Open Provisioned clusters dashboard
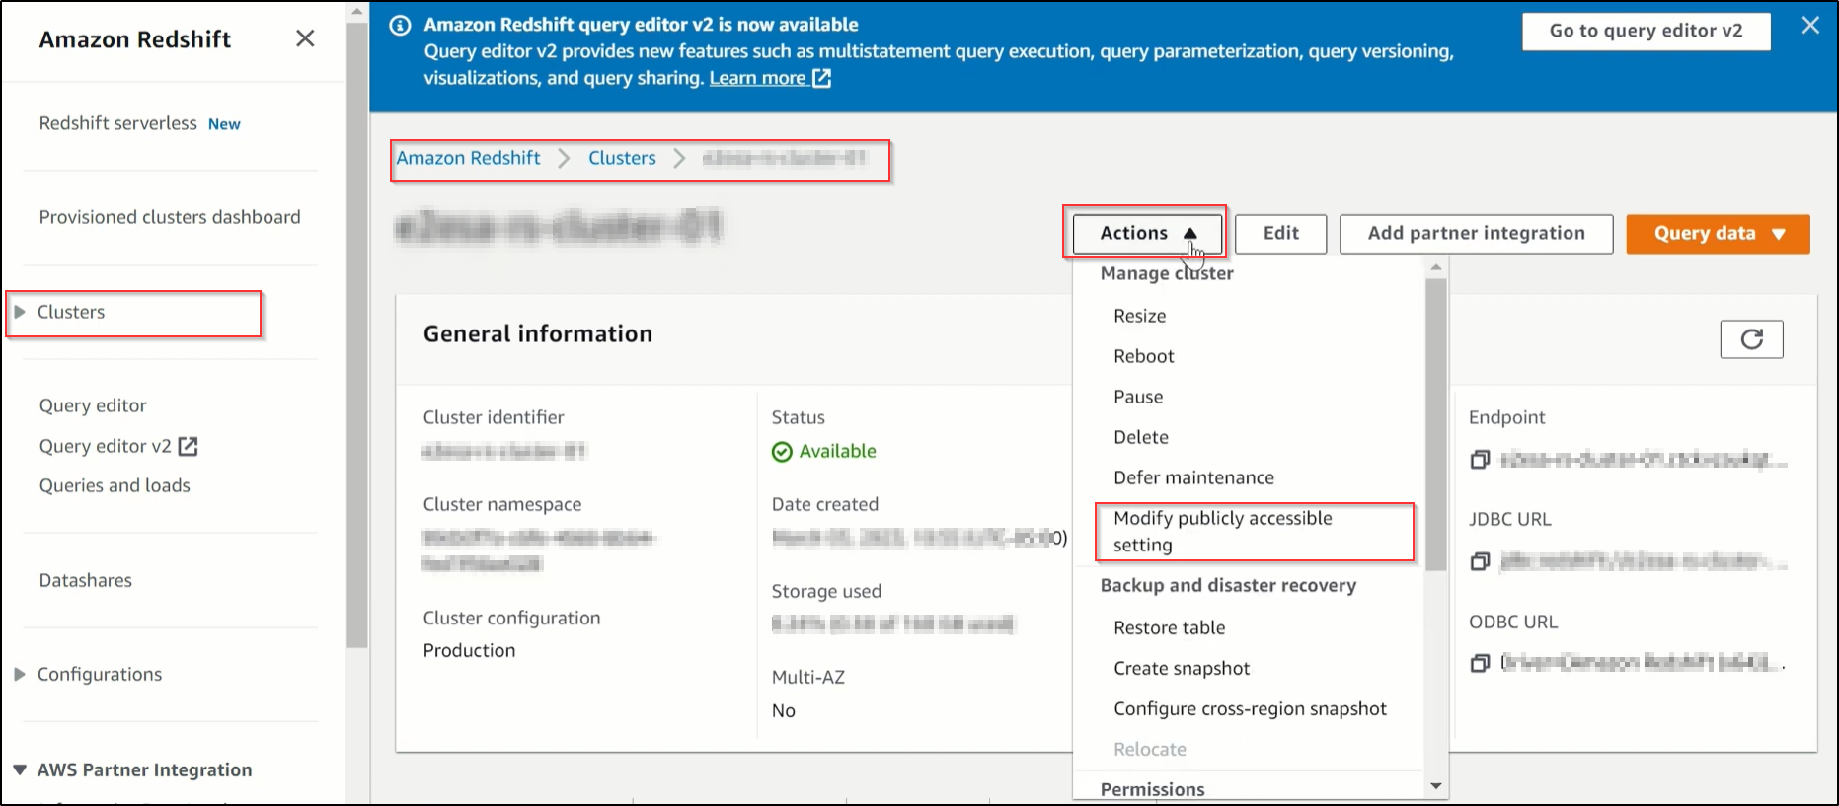Viewport: 1839px width, 806px height. [170, 217]
